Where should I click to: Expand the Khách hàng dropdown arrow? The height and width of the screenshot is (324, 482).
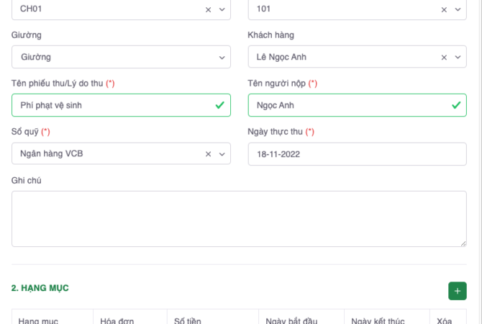tap(458, 57)
